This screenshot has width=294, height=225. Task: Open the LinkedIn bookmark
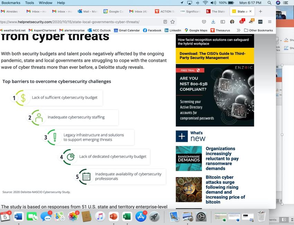click(173, 30)
